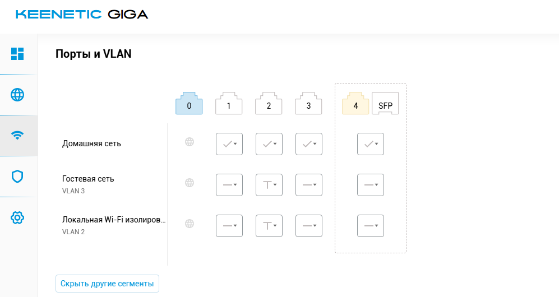
Task: Open the Гостевая сеть dropdown for port 4/SFP
Action: (370, 184)
